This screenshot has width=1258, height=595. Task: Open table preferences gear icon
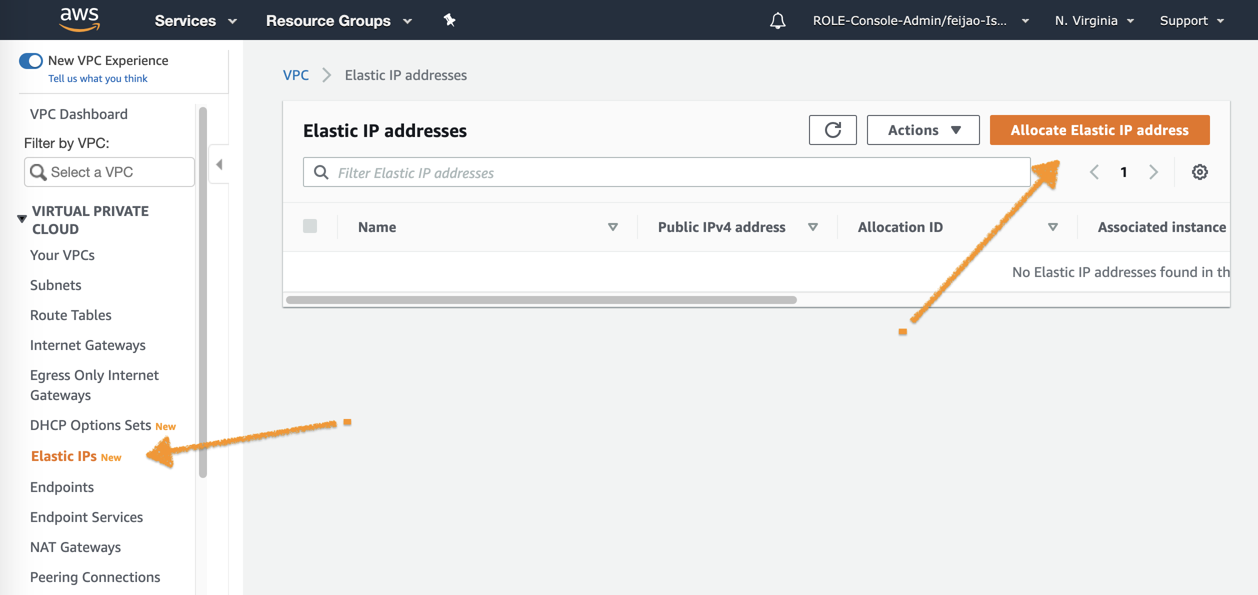(x=1199, y=172)
